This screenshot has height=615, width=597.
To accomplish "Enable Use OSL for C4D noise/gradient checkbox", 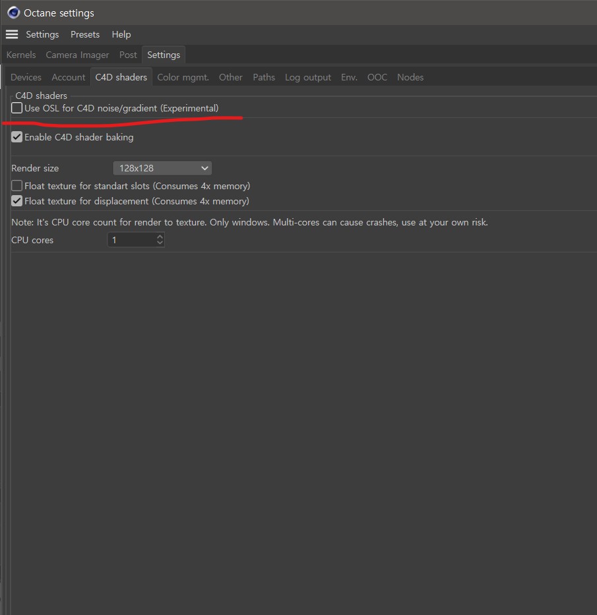I will 17,108.
